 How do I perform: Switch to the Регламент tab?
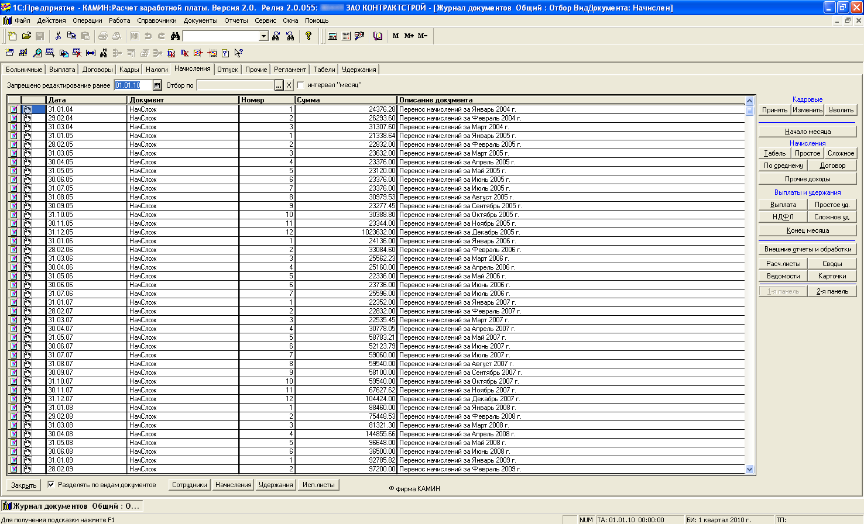pyautogui.click(x=290, y=70)
